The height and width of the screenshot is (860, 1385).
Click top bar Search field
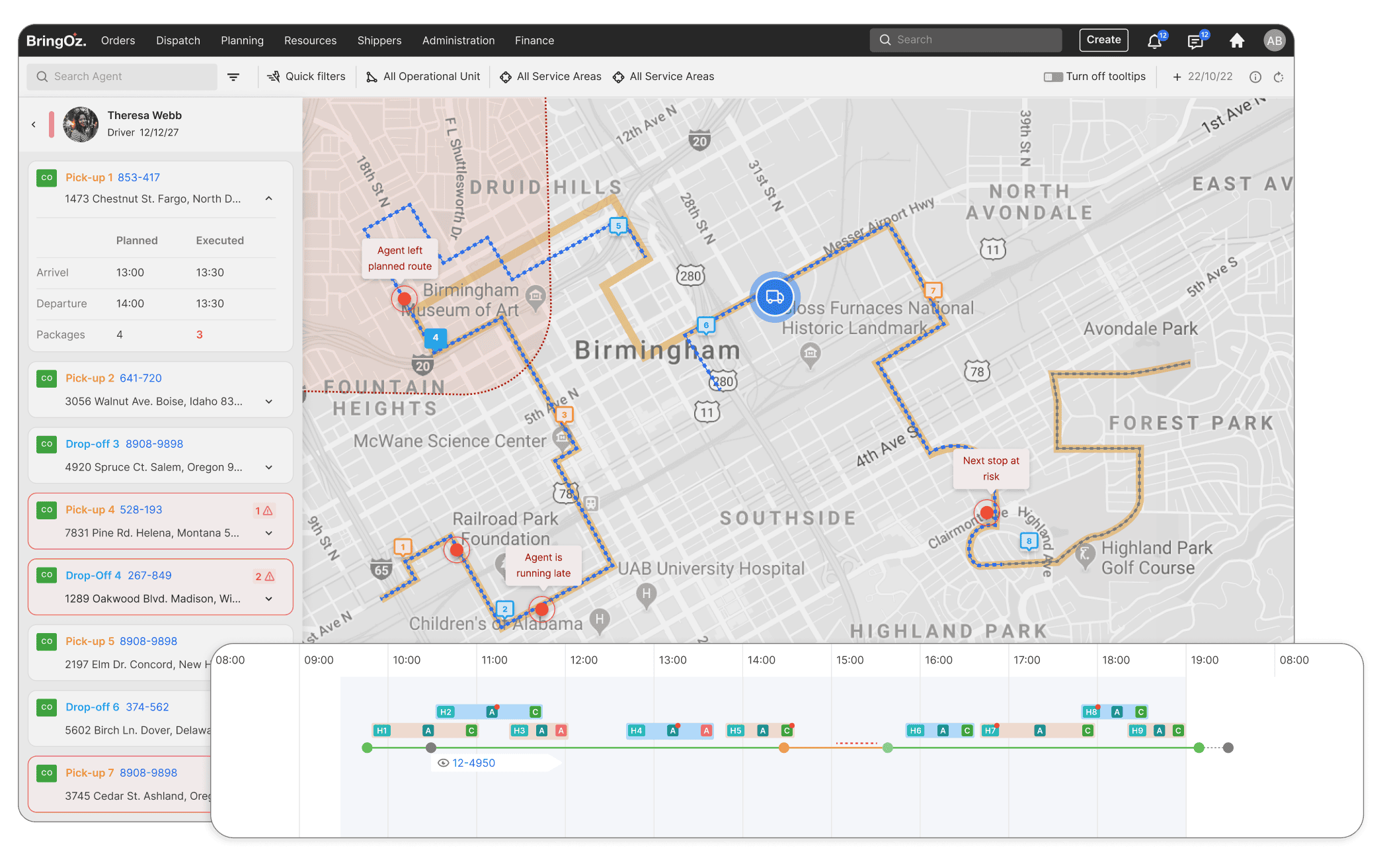(x=965, y=40)
